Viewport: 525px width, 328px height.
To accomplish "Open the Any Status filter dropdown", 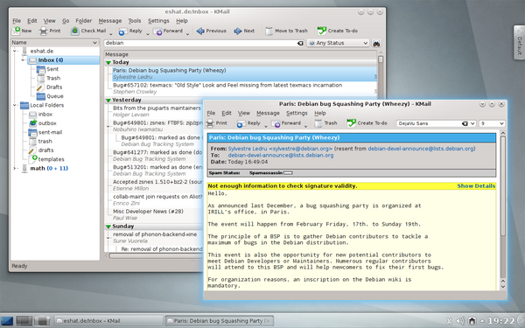I will (338, 43).
